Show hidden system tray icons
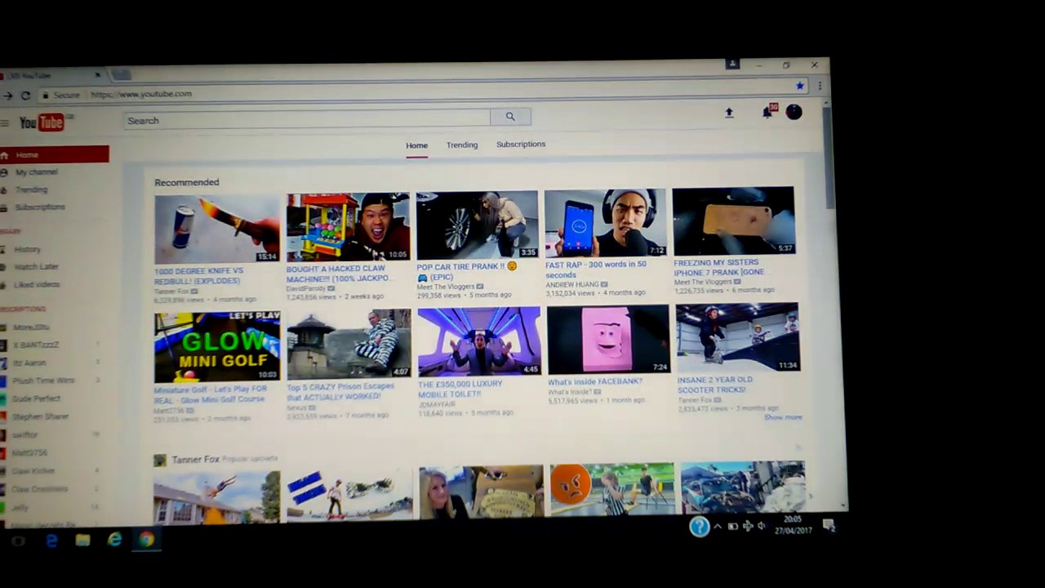The height and width of the screenshot is (588, 1045). (718, 527)
